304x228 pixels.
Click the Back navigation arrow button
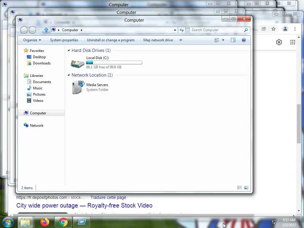point(24,30)
